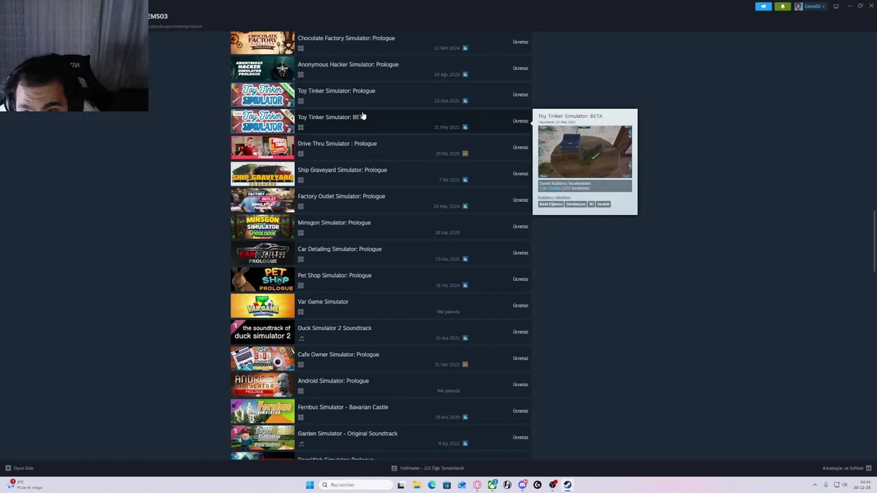Click Pet Shop Prologue capsule image
The width and height of the screenshot is (877, 493).
[262, 280]
